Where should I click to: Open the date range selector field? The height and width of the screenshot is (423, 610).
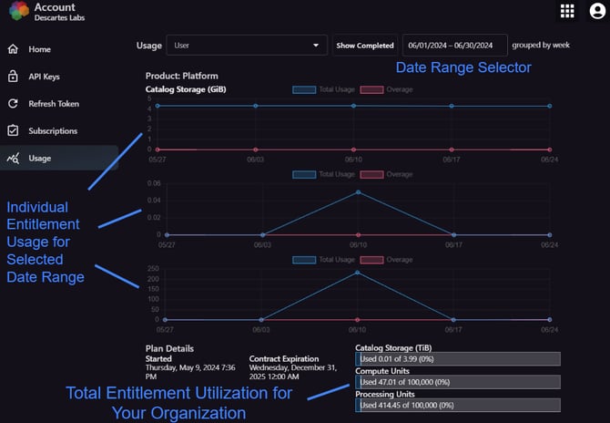[454, 46]
